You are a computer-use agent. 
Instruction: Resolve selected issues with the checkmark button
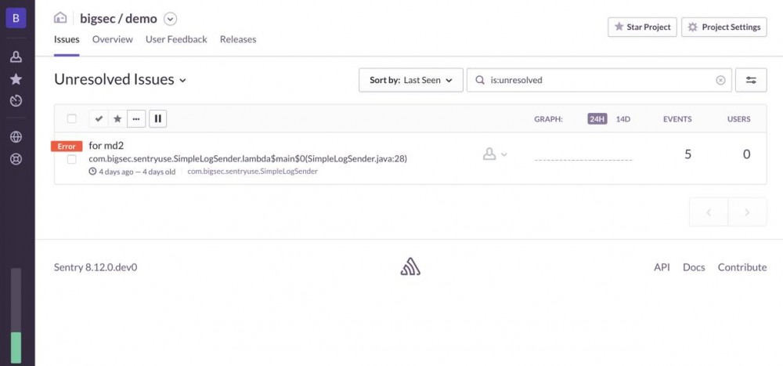(99, 118)
